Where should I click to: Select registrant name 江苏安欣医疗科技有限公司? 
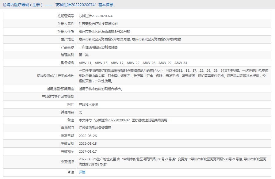click(x=98, y=24)
